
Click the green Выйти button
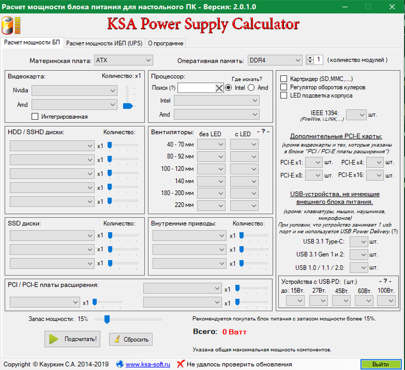coord(381,364)
